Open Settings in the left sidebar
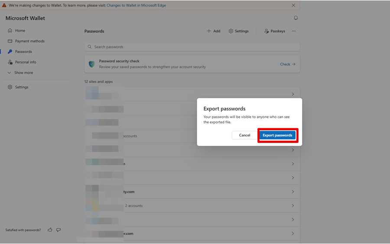390x244 pixels. 21,87
